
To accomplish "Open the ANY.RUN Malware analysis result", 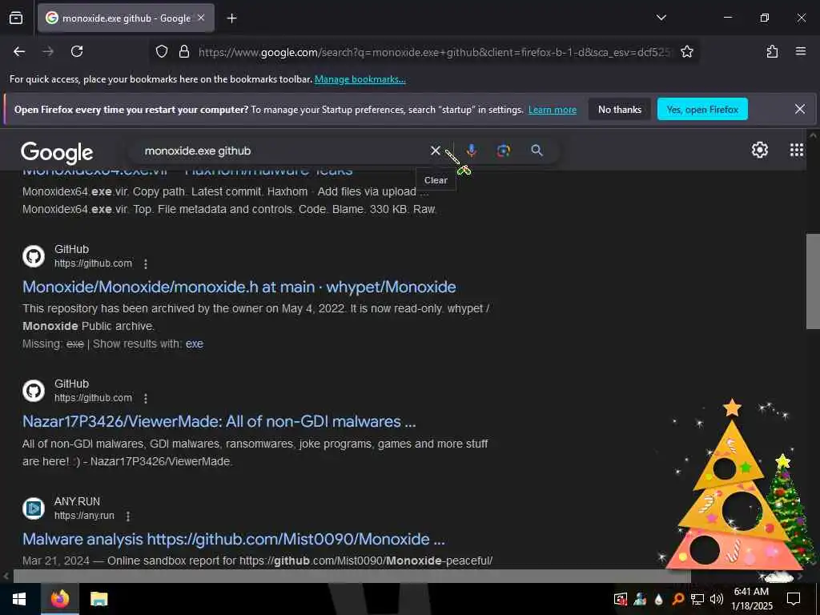I will coord(234,539).
